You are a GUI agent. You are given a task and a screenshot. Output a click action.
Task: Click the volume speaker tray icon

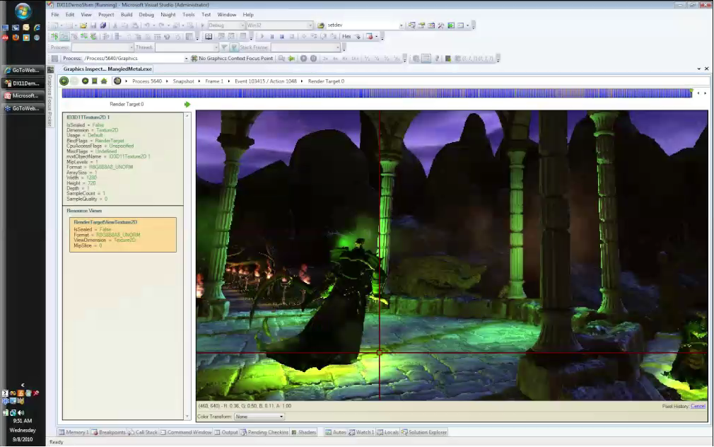(21, 413)
